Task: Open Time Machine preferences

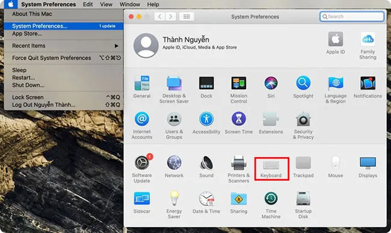Action: pos(271,205)
